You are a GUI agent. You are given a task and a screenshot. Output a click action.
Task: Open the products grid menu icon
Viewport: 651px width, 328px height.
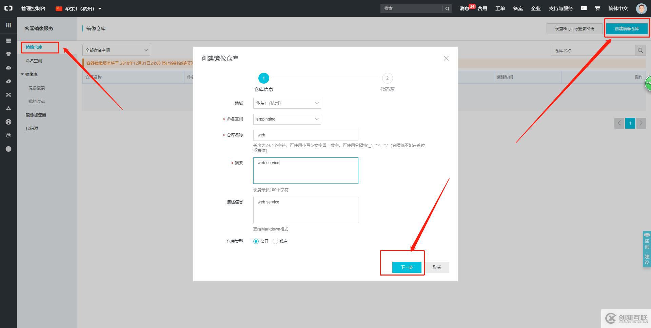8,25
